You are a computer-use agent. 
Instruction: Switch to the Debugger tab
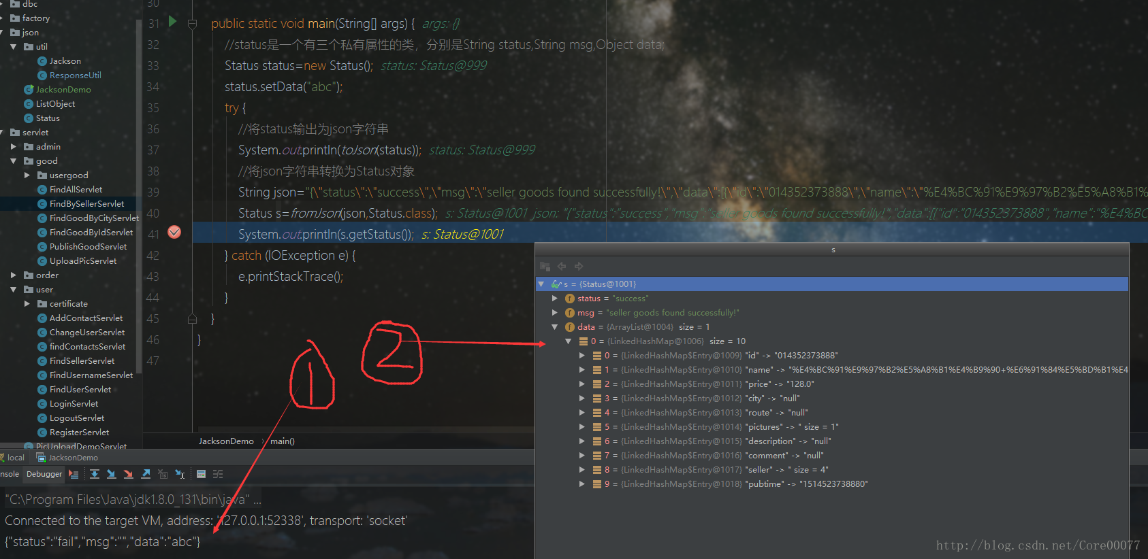pos(44,474)
